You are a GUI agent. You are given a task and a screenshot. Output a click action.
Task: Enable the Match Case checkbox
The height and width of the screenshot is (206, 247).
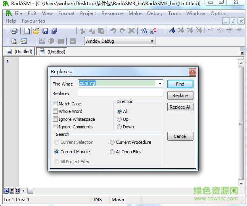(x=55, y=104)
